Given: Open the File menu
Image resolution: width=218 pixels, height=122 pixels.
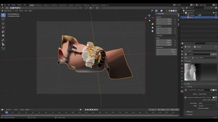Looking at the screenshot, I should click(5, 5).
